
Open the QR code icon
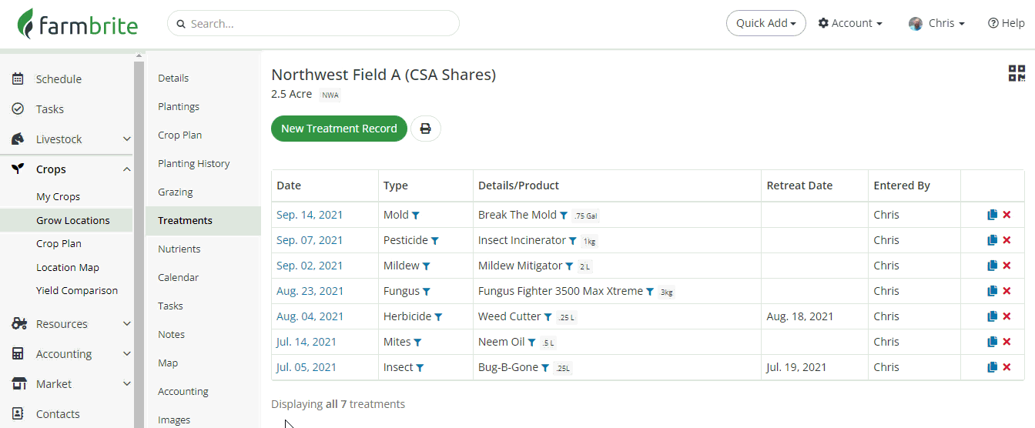point(1017,74)
